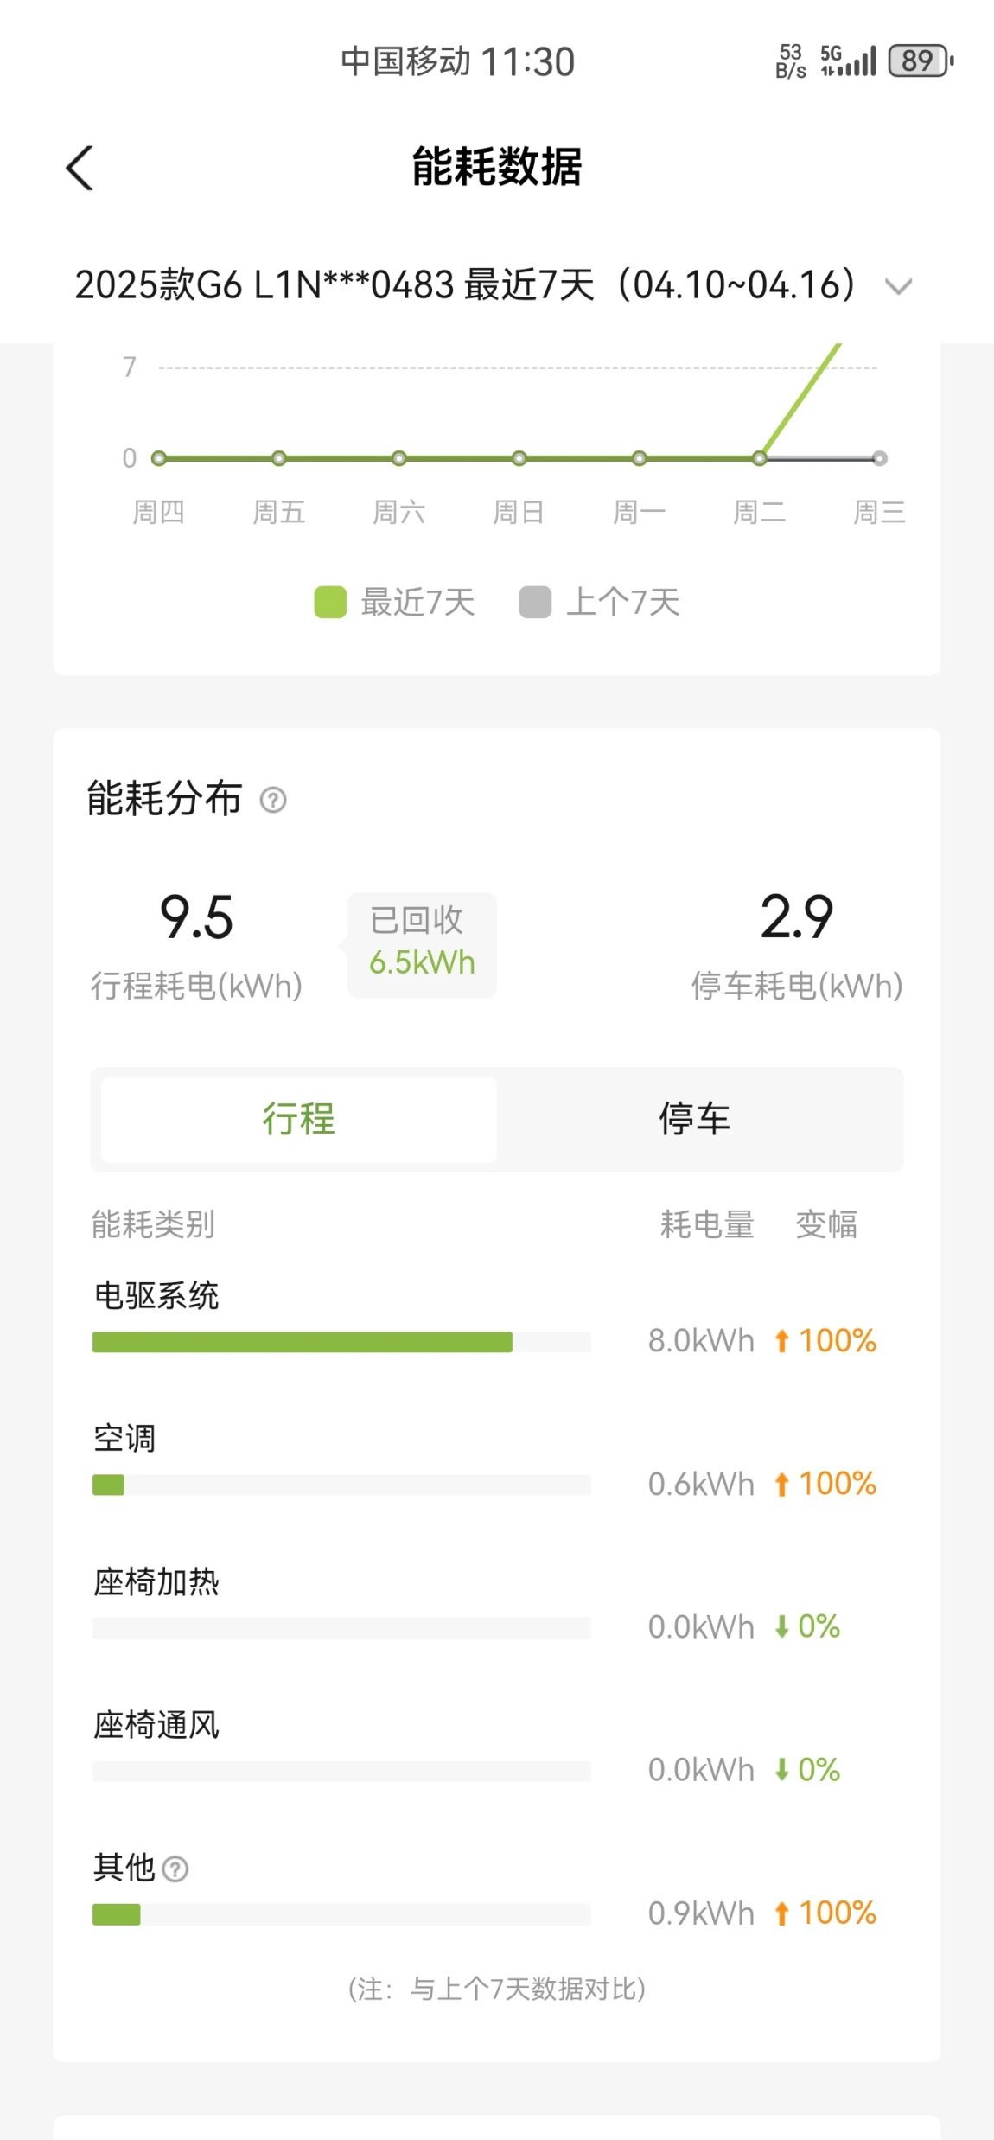
Task: Tap the 已回收 6.5kWh bubble
Action: coord(422,943)
